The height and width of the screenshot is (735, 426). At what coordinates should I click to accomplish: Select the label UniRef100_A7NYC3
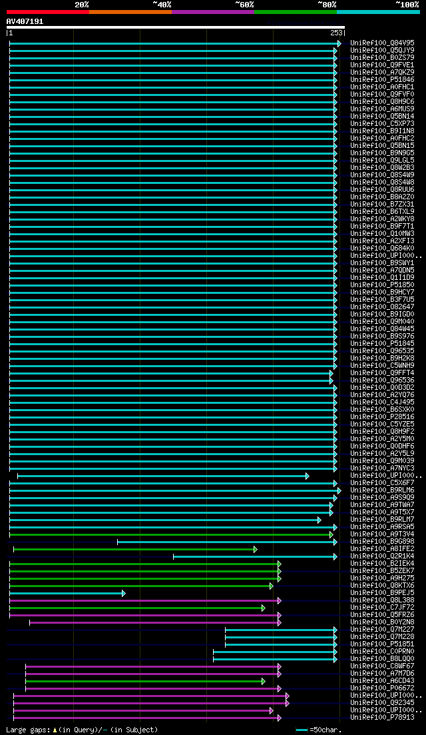click(382, 468)
